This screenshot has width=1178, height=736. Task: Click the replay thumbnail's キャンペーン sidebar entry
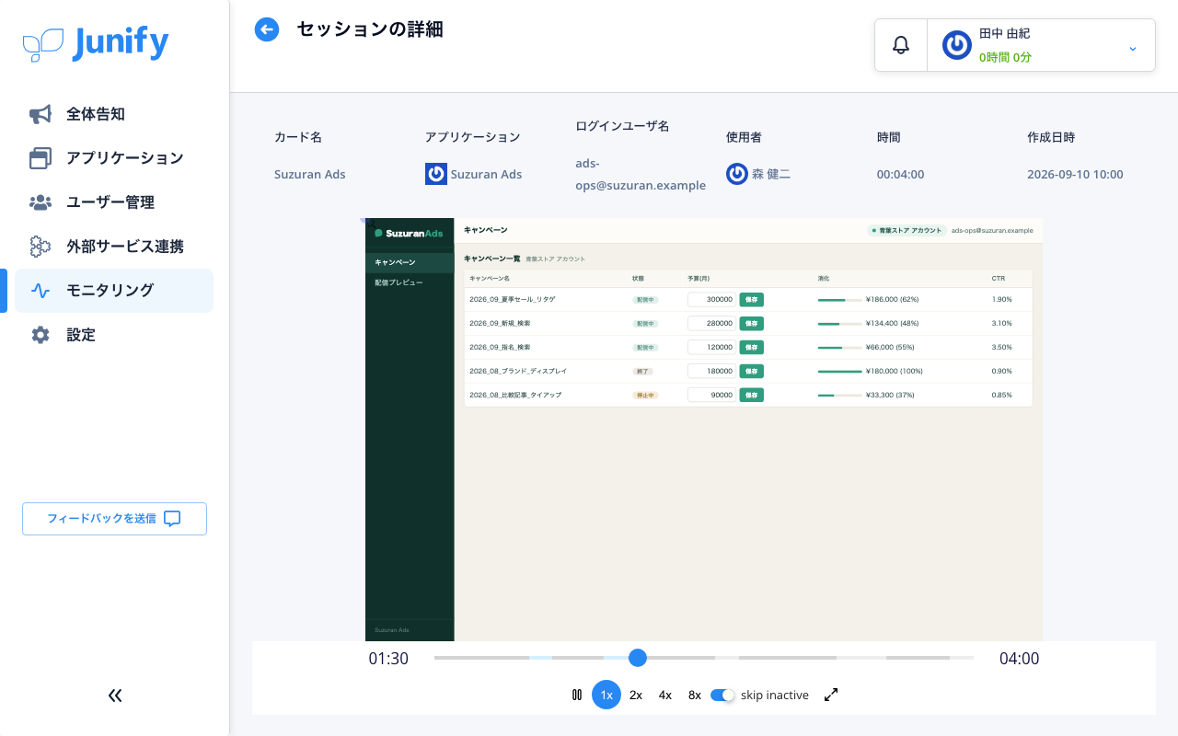[410, 263]
